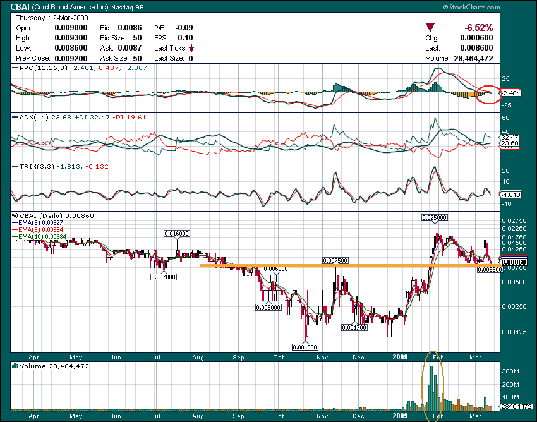Image resolution: width=537 pixels, height=422 pixels.
Task: Click the Prev Close value 0.009200
Action: tap(71, 58)
